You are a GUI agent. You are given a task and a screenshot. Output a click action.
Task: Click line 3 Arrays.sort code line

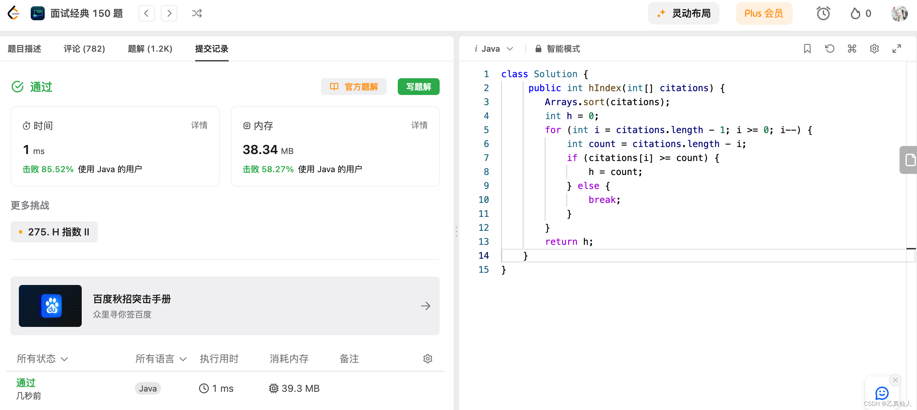607,102
